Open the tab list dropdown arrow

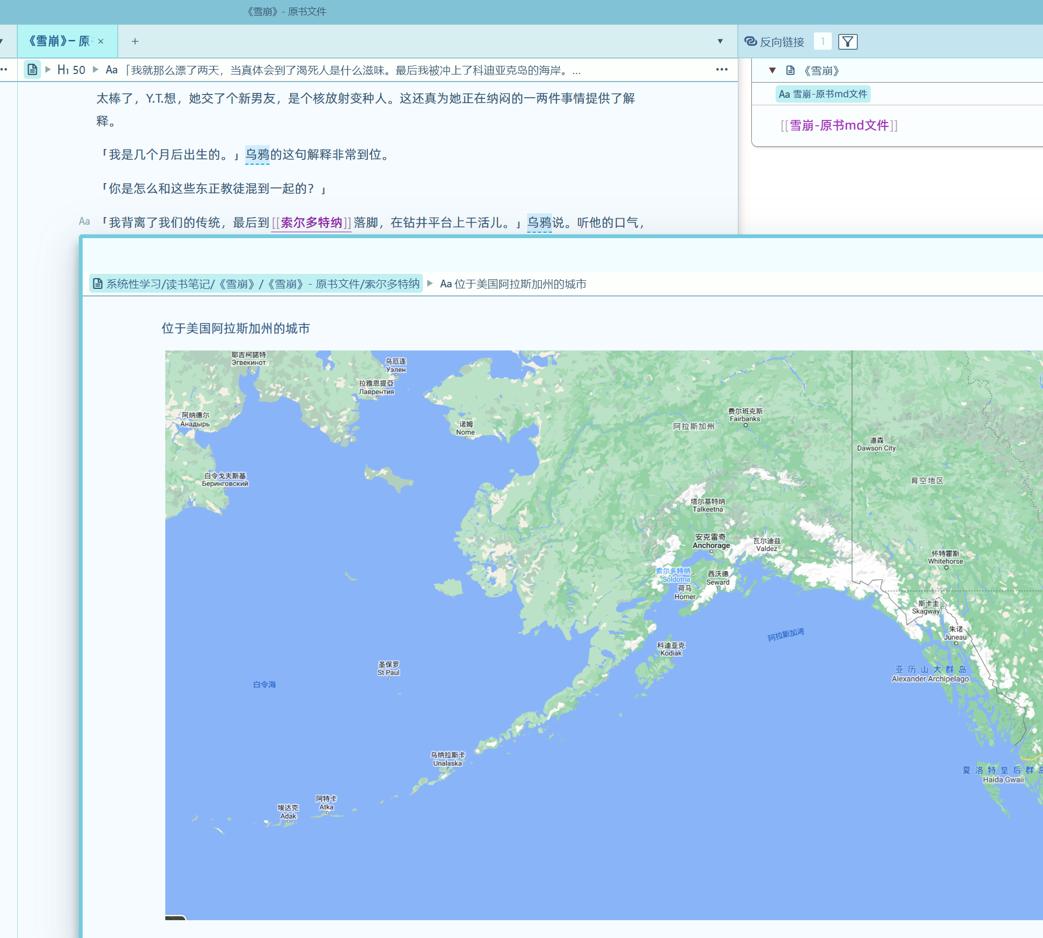720,41
